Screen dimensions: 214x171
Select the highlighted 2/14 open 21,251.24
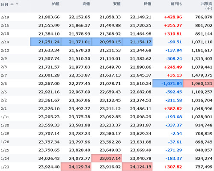[x=46, y=42]
